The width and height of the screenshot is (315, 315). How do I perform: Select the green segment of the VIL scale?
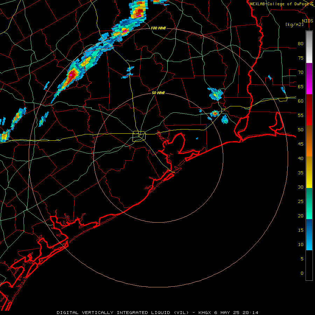point(309,203)
